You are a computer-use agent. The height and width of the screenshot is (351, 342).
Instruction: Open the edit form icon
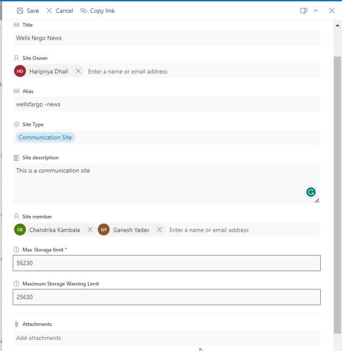(303, 11)
